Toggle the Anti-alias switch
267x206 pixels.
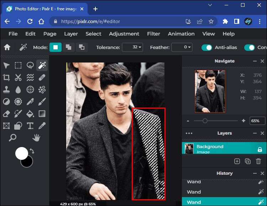point(206,47)
